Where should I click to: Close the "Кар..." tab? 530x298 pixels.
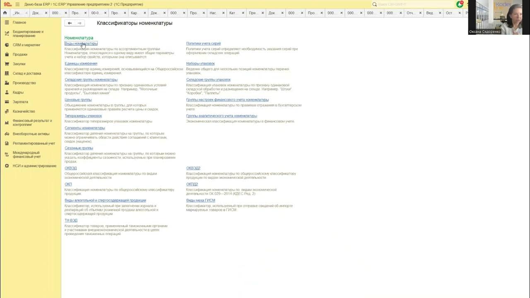pyautogui.click(x=145, y=13)
